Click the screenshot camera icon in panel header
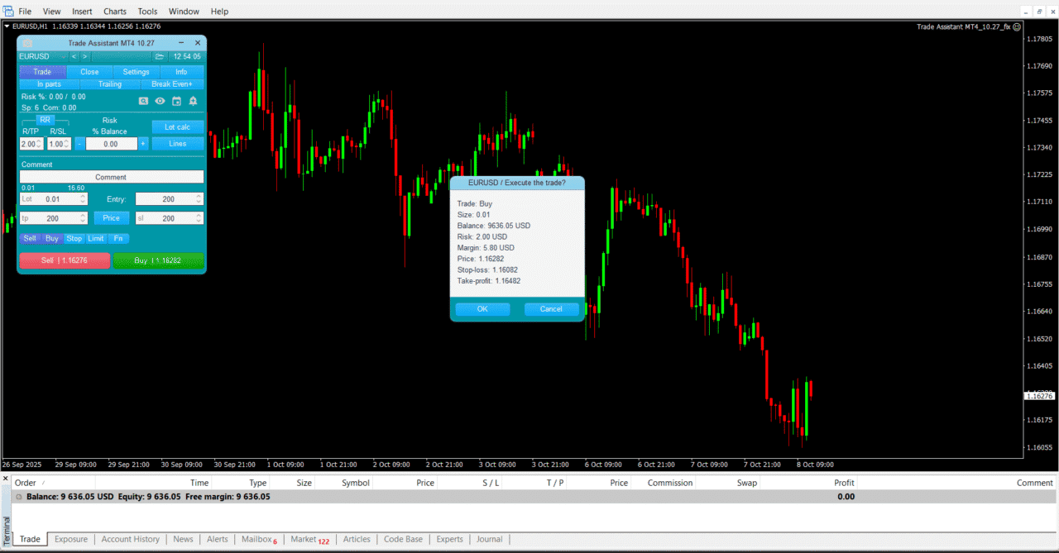Screen dimensions: 1059x553 tap(27, 43)
